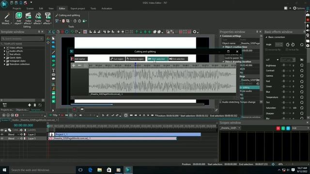Toggle the green G channel in Scopes window
310x174 pixels.
pos(283,128)
